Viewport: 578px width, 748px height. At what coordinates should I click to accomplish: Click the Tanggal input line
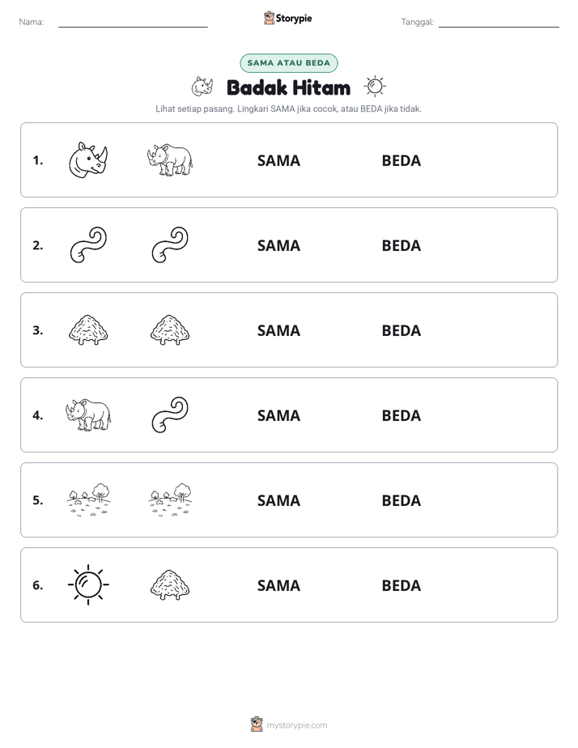[499, 23]
